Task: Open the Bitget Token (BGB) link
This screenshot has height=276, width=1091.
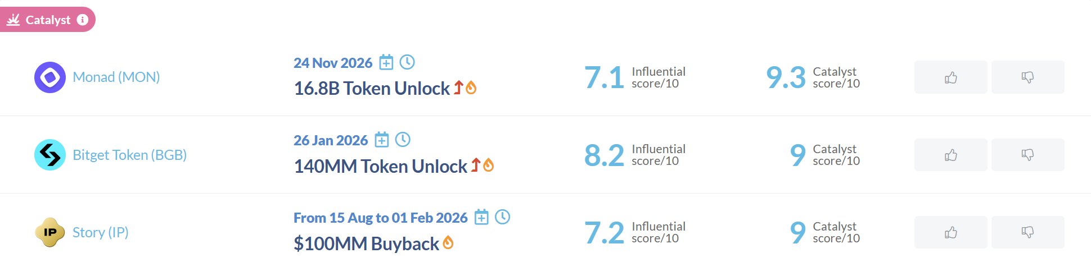Action: [129, 155]
